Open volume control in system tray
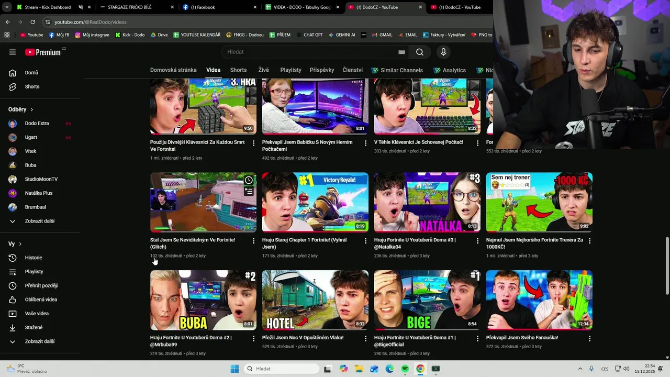670x377 pixels. point(626,369)
